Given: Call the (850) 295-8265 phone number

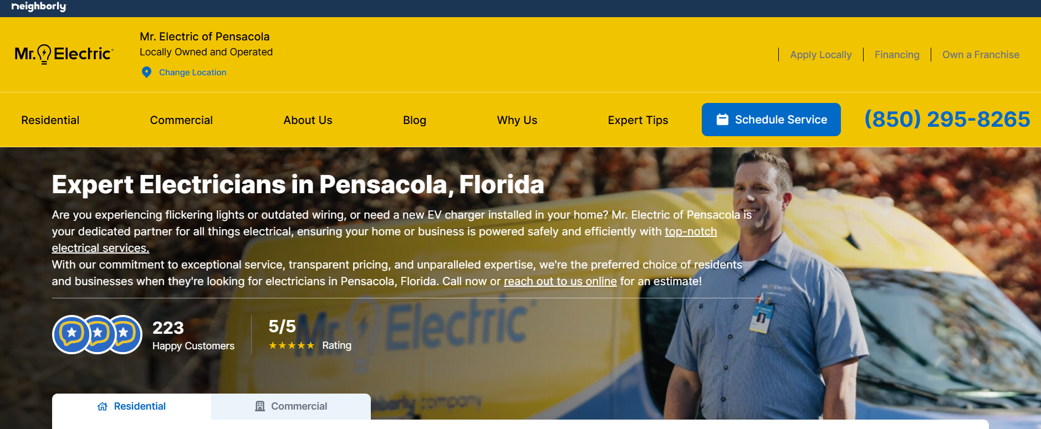Looking at the screenshot, I should point(947,119).
